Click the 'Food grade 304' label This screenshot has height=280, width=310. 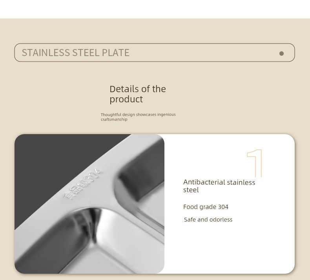pos(206,207)
